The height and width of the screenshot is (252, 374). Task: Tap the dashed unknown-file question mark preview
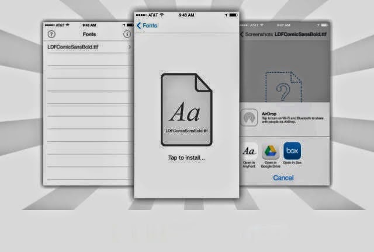[x=283, y=87]
